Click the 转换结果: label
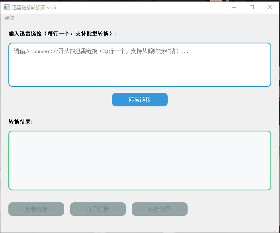The width and height of the screenshot is (280, 233). tap(20, 121)
